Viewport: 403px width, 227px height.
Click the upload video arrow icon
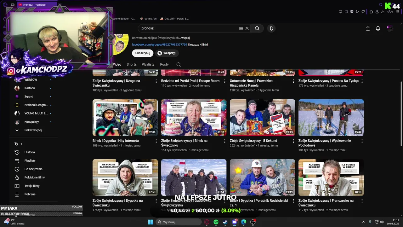(368, 28)
